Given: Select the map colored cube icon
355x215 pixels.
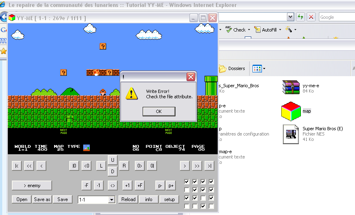Looking at the screenshot, I should 291,111.
